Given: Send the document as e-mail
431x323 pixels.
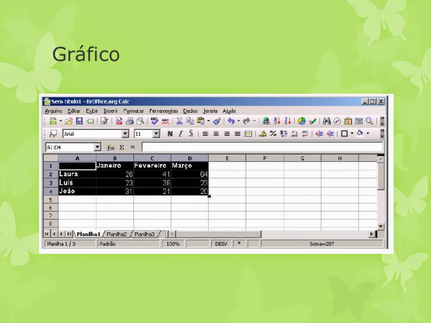Looking at the screenshot, I should [90, 121].
